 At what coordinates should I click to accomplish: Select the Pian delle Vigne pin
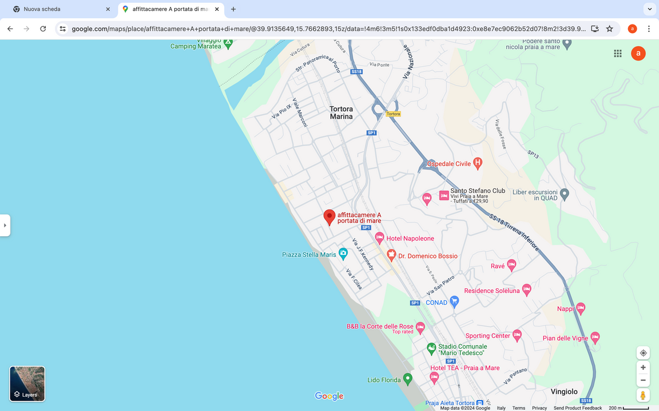(595, 337)
